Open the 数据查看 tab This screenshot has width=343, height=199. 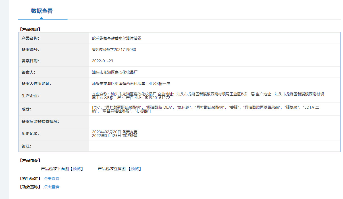42,11
